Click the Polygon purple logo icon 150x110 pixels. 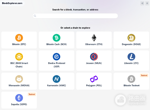click(94, 79)
